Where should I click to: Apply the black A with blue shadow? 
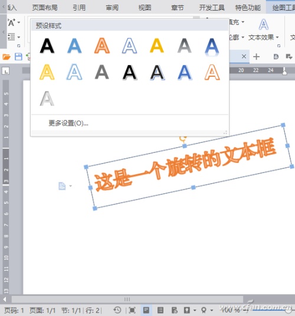pos(158,72)
